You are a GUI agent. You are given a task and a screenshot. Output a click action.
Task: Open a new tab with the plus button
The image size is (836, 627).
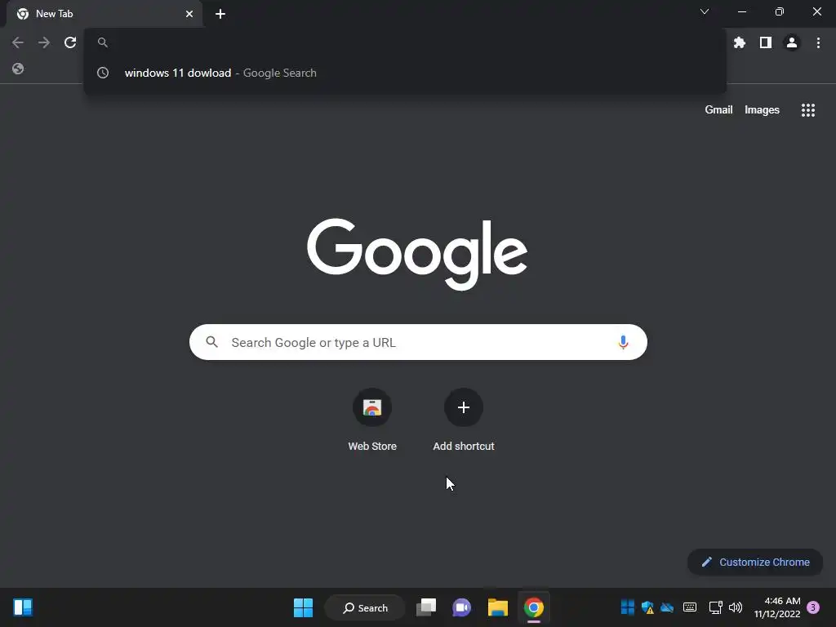click(220, 15)
